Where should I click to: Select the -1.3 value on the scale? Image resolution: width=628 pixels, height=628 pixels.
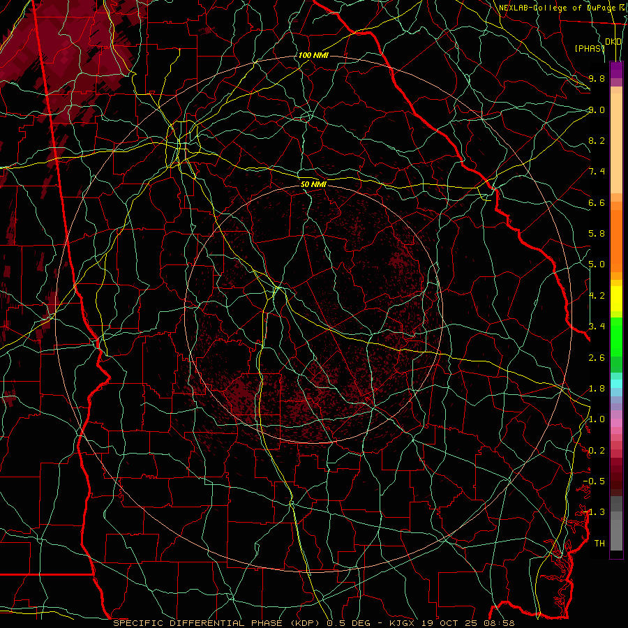594,512
